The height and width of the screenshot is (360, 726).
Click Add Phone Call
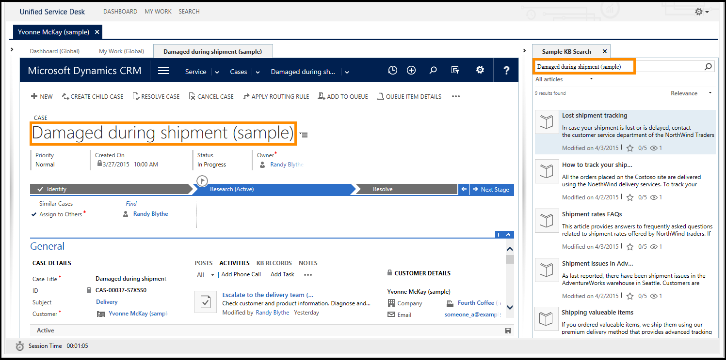241,274
